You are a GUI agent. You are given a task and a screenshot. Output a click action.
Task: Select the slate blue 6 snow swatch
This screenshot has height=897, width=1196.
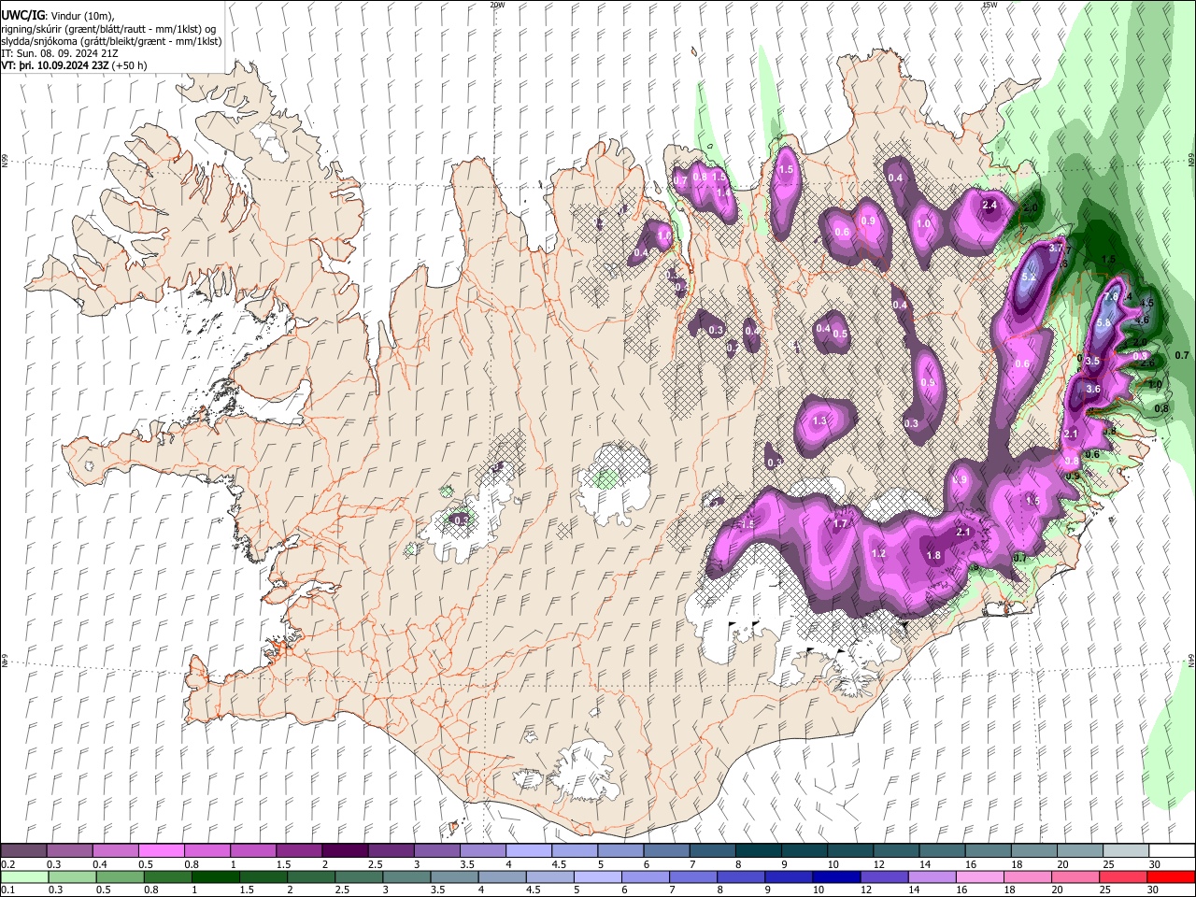point(665,850)
